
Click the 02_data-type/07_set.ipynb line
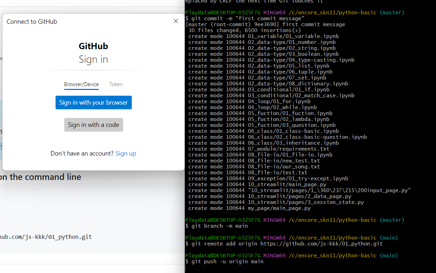coord(257,78)
